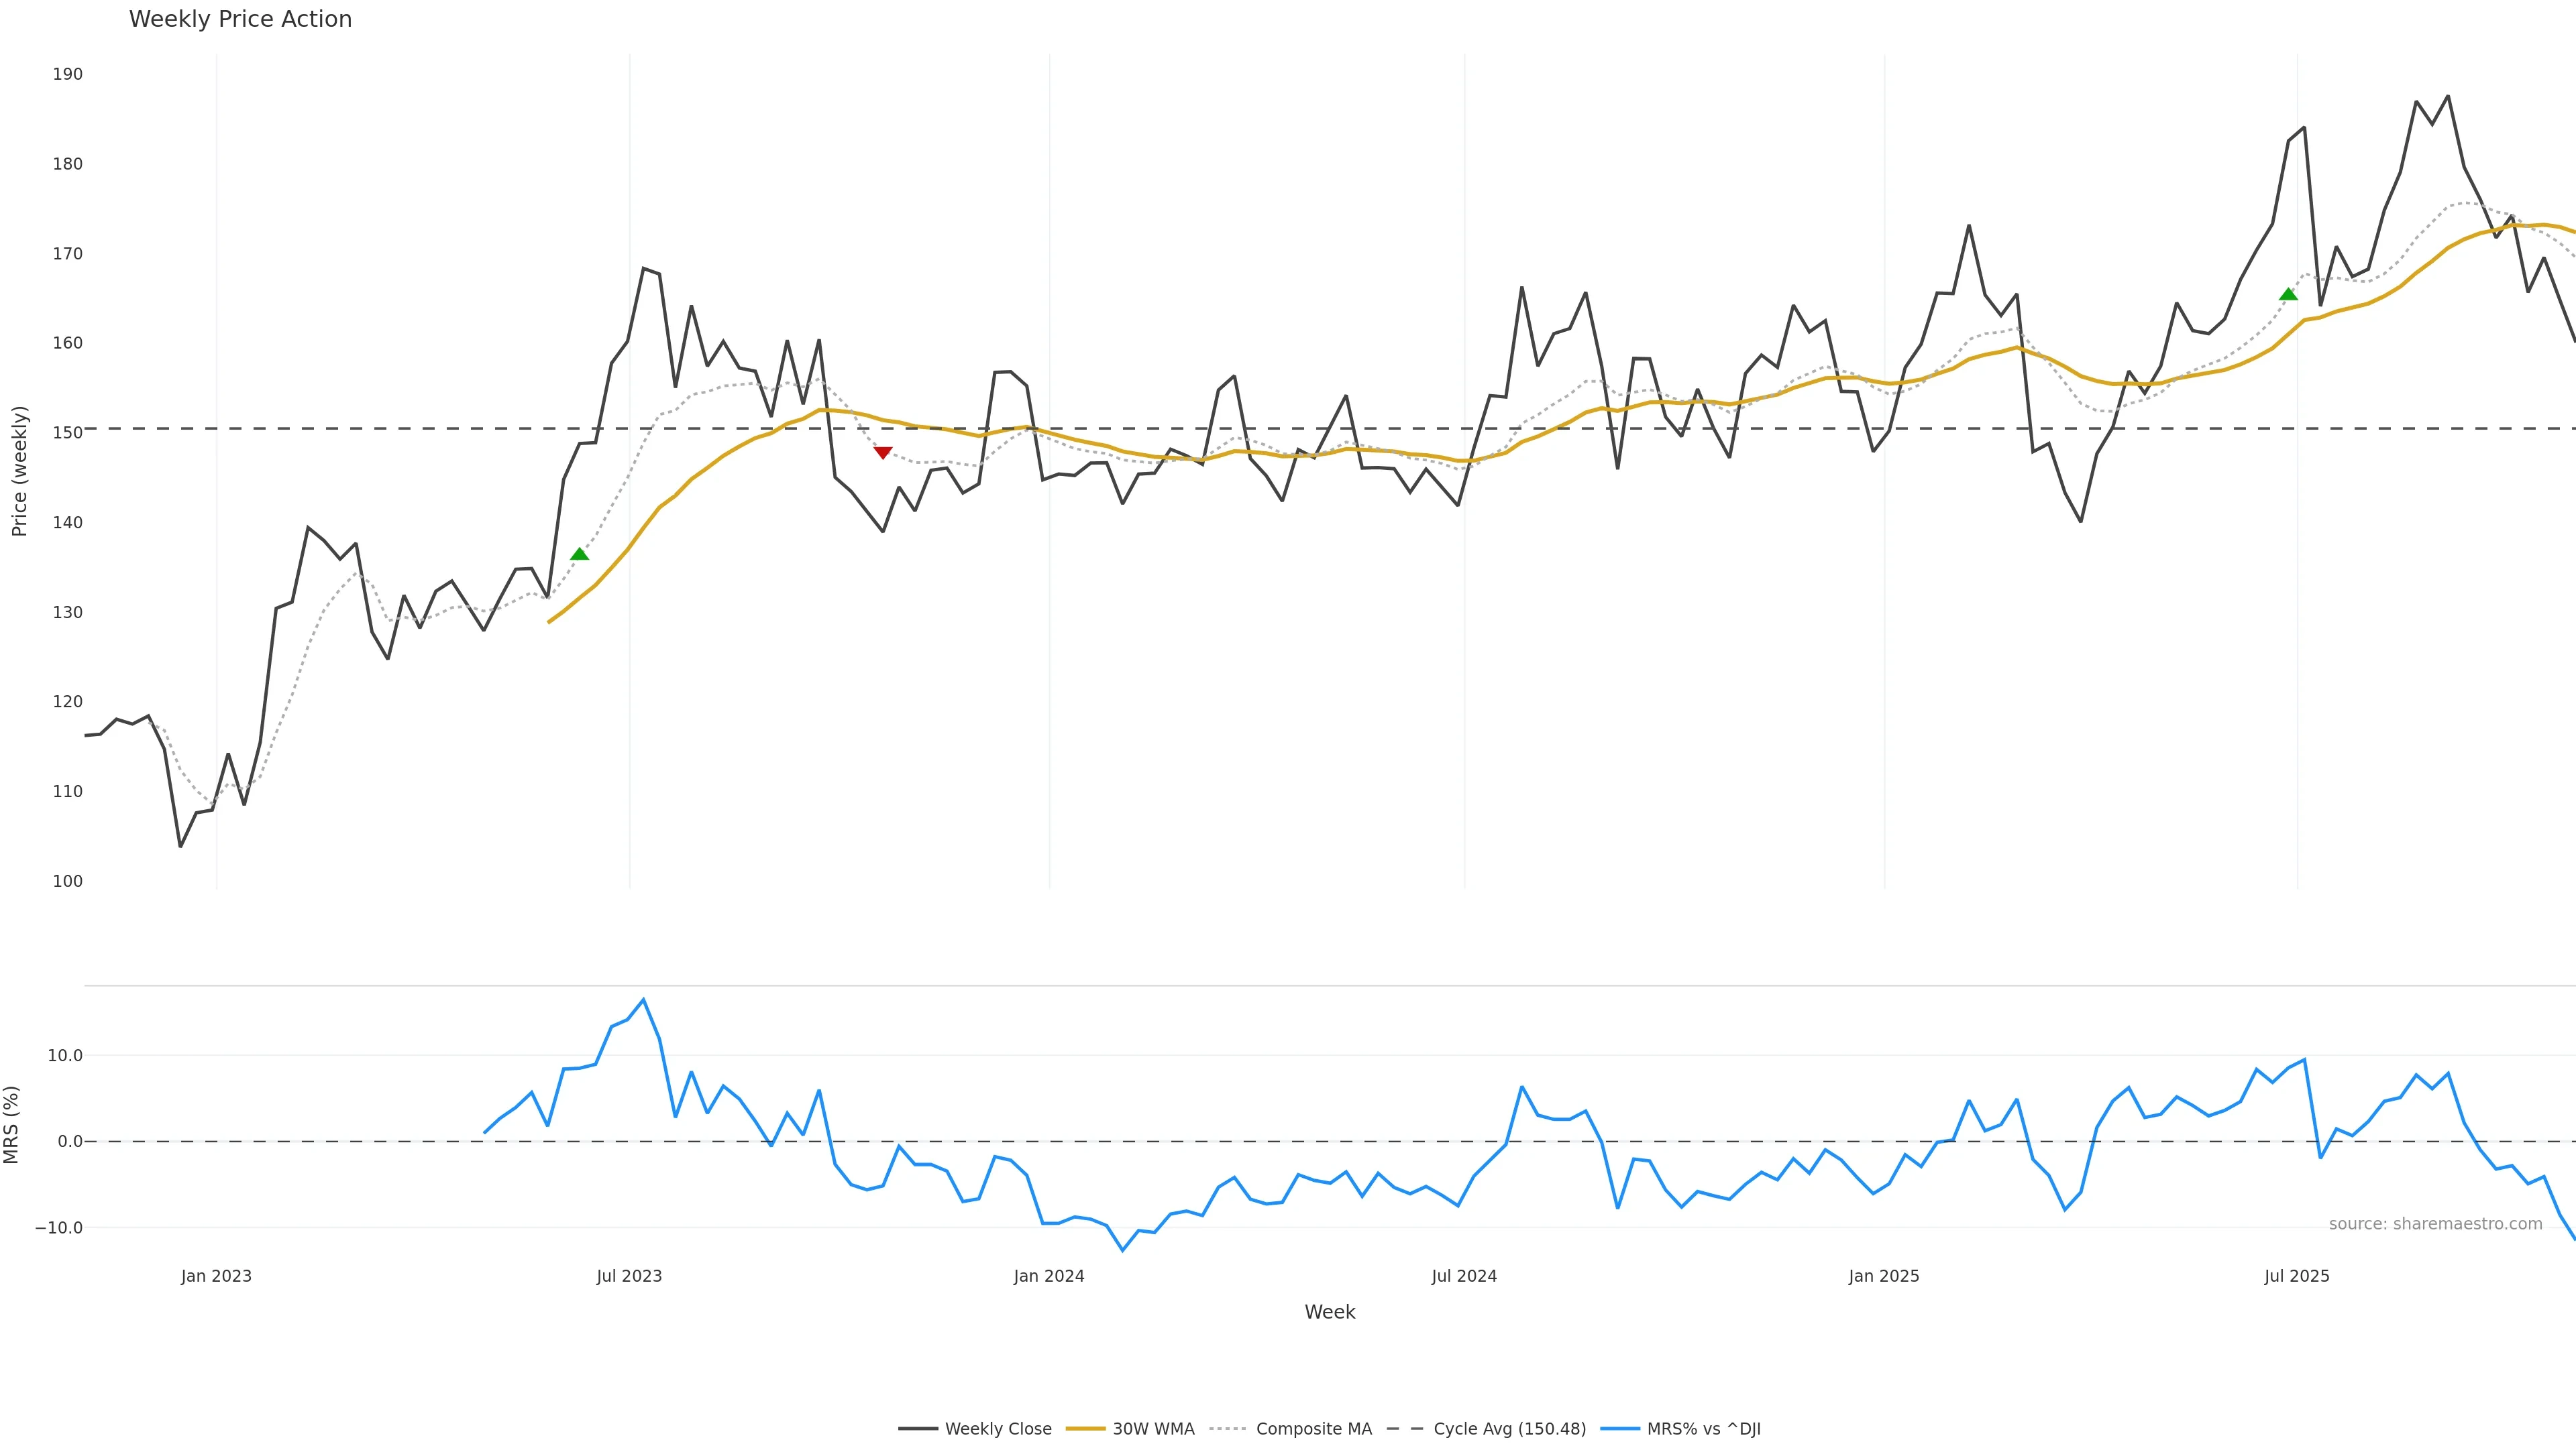Click the dotted line icon beside Composite MA

1228,1429
